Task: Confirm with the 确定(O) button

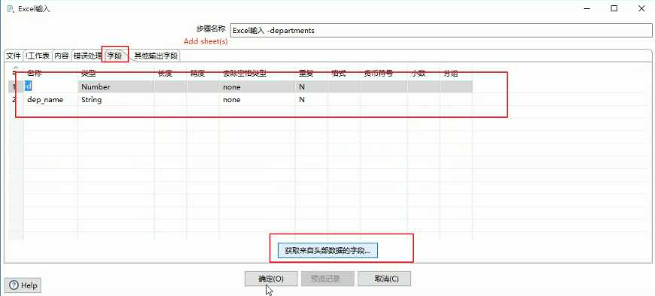Action: (271, 279)
